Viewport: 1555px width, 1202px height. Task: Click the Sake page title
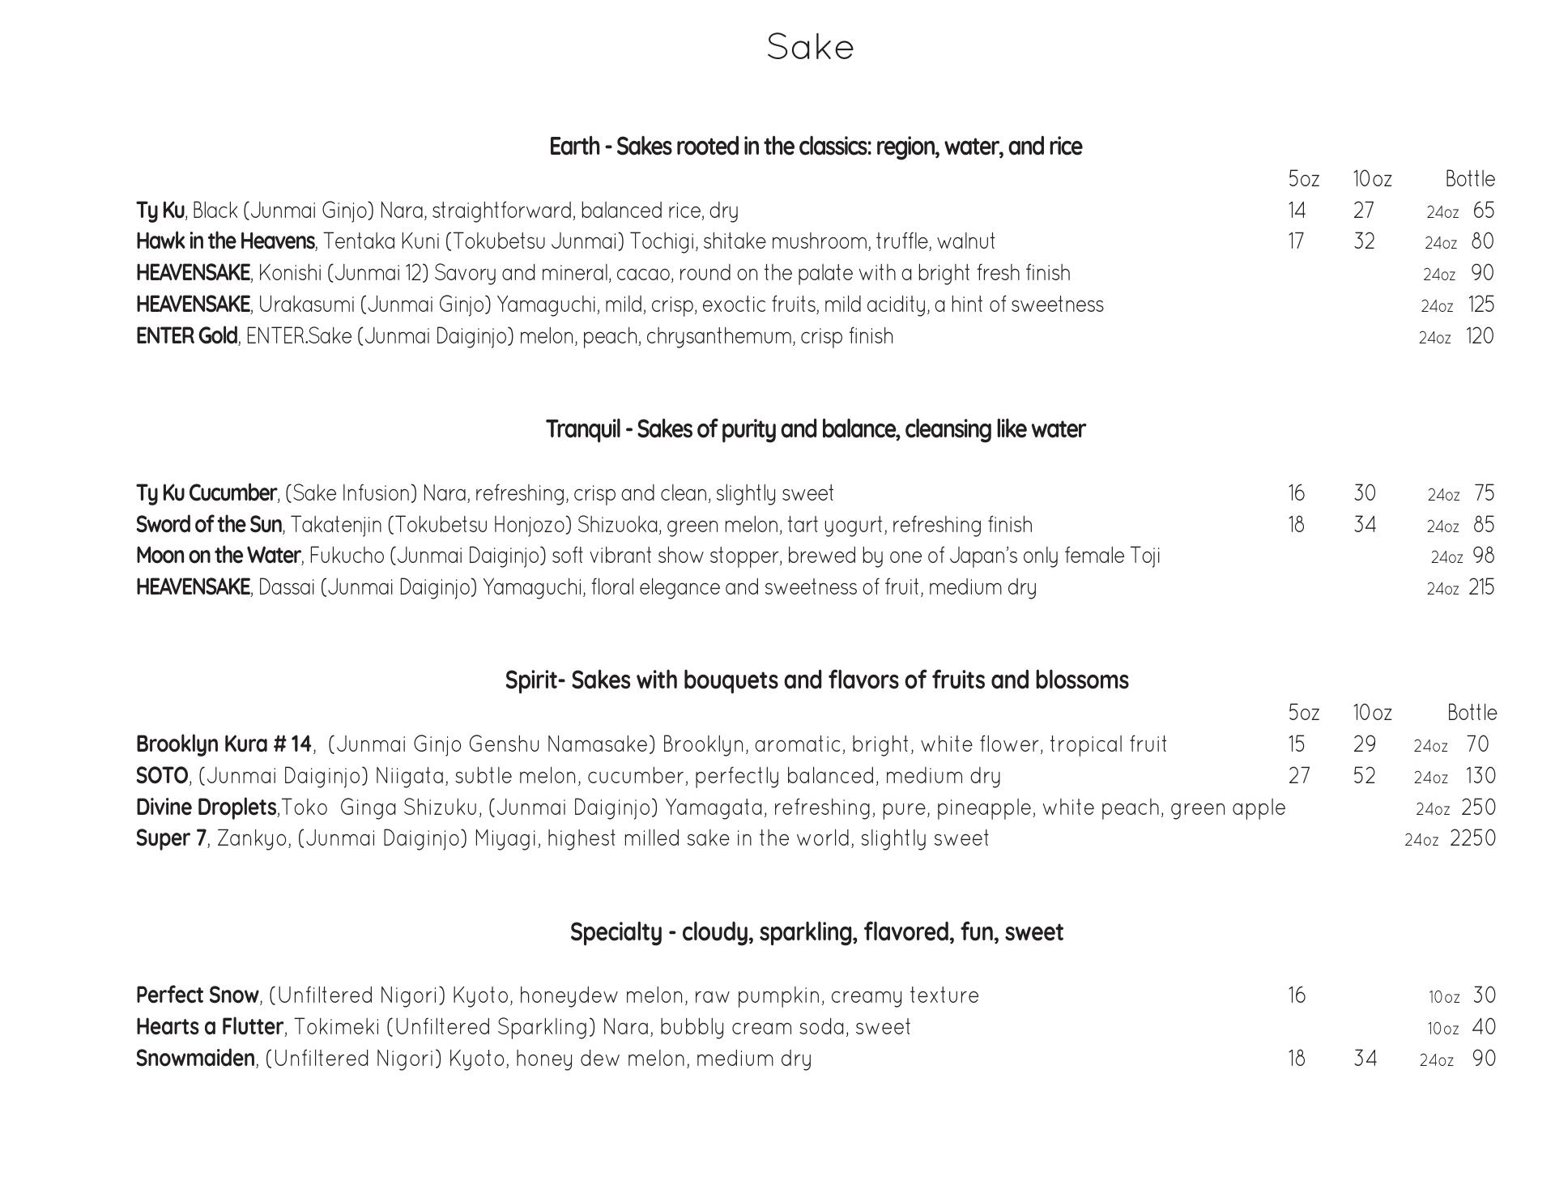point(810,47)
